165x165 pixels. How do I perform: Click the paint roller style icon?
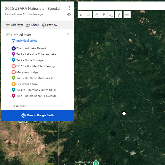tap(14, 41)
